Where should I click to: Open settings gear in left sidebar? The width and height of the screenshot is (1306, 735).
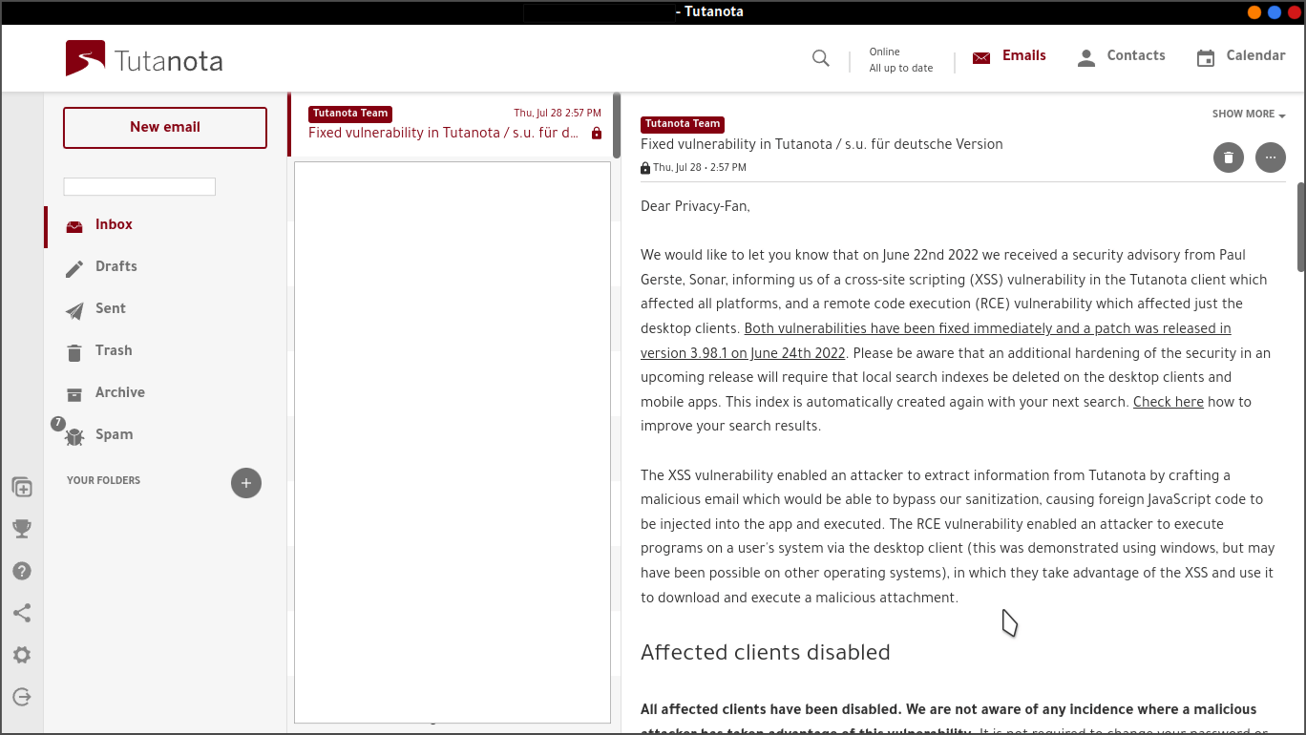22,655
